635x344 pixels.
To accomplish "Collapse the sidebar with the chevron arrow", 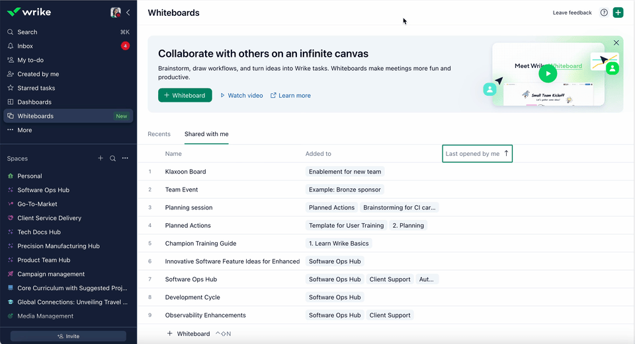I will click(x=128, y=13).
